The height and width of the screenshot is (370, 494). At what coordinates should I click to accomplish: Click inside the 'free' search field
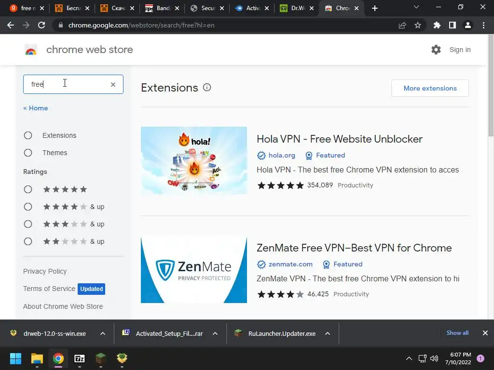(x=73, y=84)
